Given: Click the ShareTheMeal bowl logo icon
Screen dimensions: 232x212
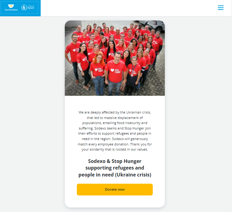Looking at the screenshot, I should 11,6.
